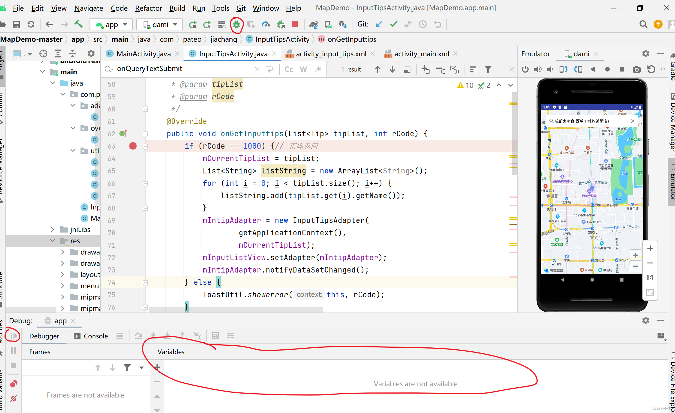Click the editor horizontal scrollbar
This screenshot has width=675, height=413.
(235, 310)
